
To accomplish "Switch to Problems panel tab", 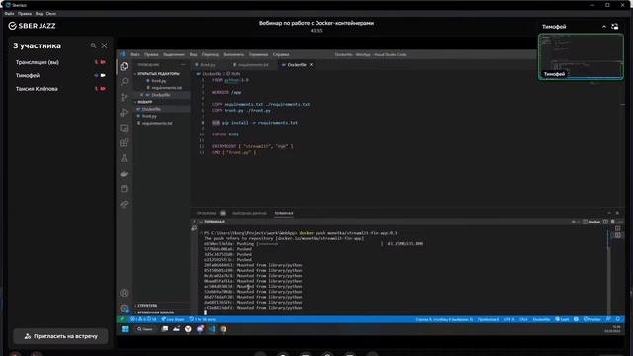I will (211, 213).
